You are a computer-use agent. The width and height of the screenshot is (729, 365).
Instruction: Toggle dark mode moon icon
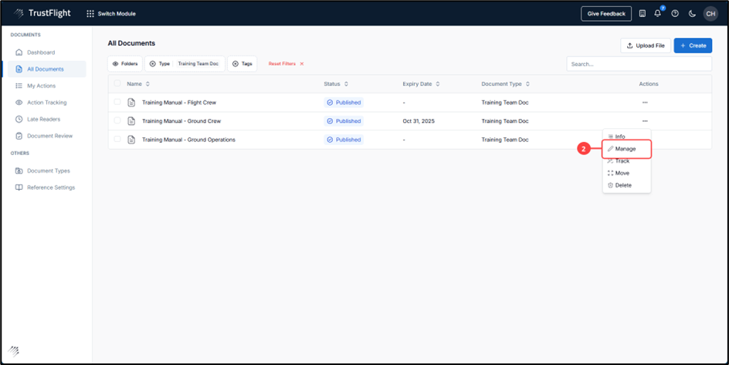[x=692, y=13]
